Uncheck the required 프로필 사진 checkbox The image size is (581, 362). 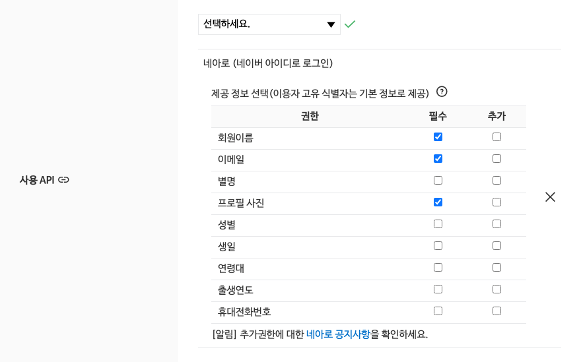pyautogui.click(x=438, y=202)
